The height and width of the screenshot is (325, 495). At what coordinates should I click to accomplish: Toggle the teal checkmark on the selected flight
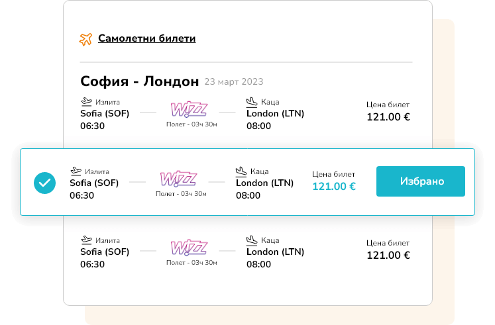[x=45, y=183]
